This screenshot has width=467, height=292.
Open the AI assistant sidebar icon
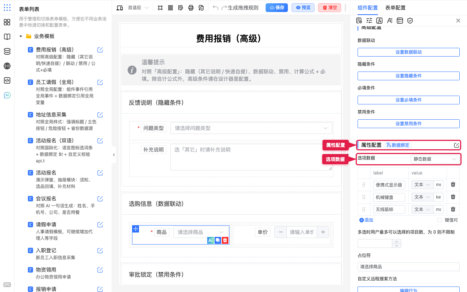(x=7, y=95)
